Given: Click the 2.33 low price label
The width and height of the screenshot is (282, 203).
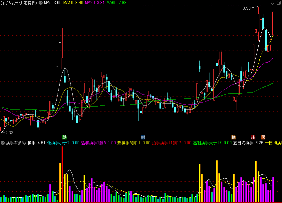Looking at the screenshot, I should point(9,133).
